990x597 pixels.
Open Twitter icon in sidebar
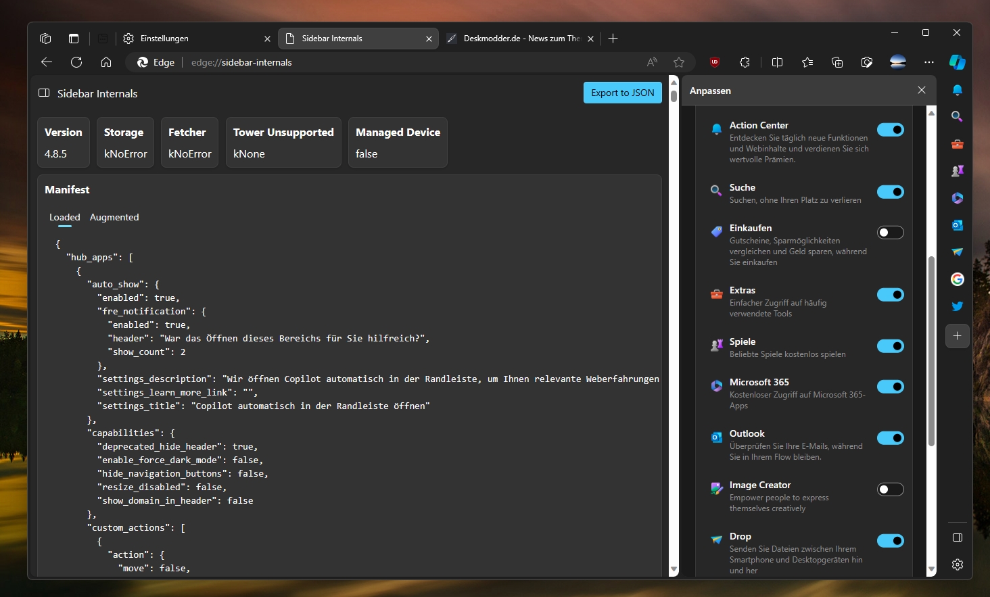958,306
